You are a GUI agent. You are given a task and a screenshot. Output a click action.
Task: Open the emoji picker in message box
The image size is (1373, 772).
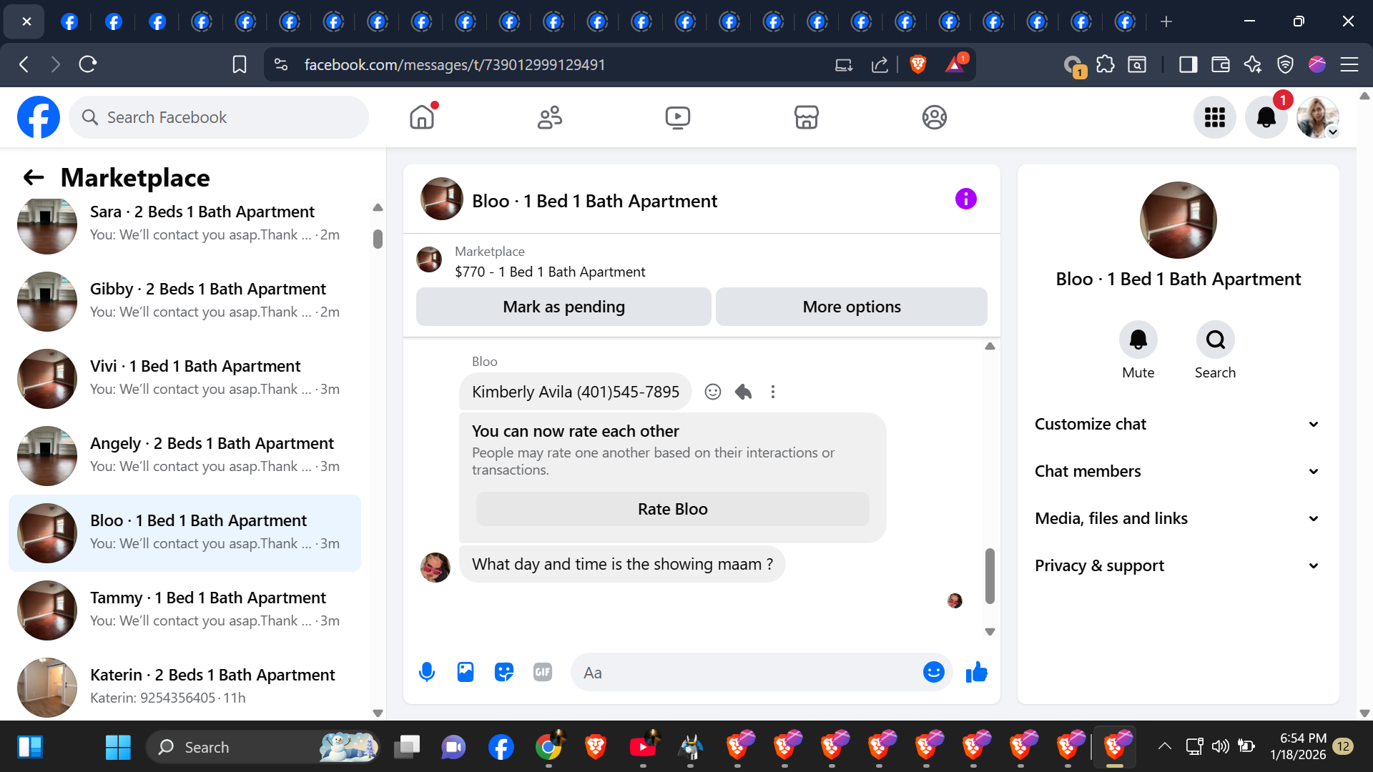[x=933, y=672]
